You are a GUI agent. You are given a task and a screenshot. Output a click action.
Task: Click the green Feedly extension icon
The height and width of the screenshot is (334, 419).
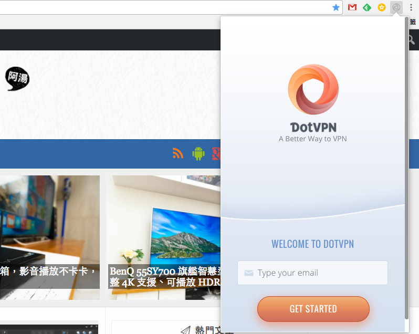click(367, 7)
